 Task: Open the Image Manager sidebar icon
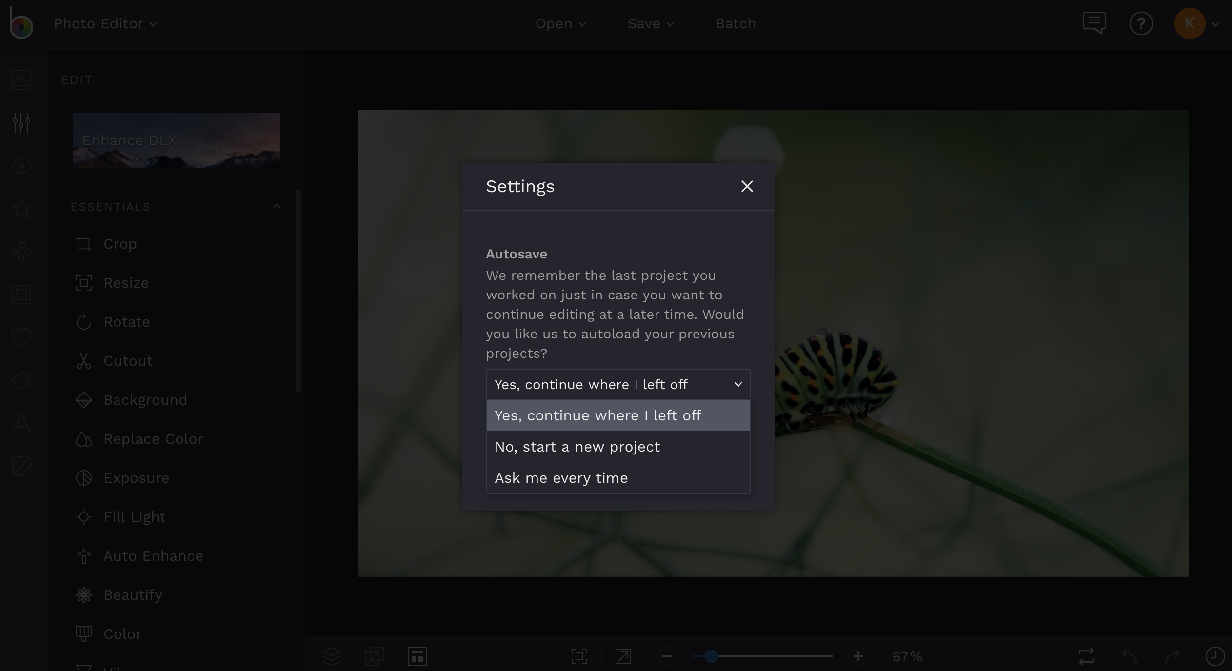coord(21,80)
